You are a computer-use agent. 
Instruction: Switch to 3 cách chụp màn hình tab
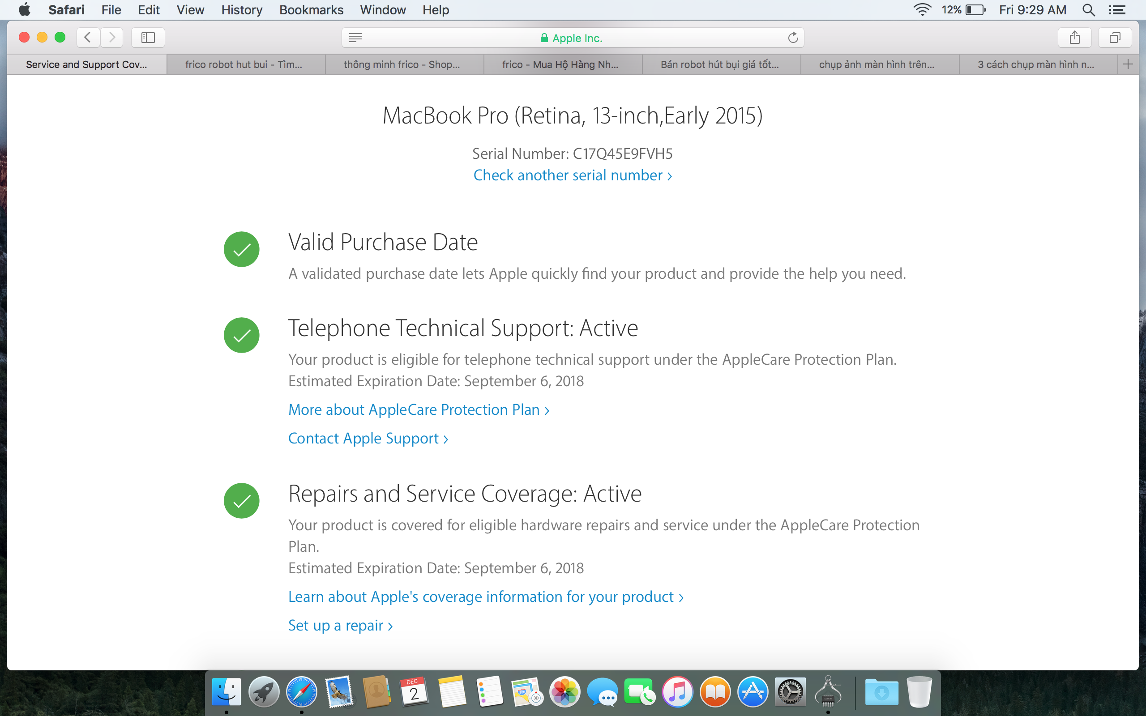point(1039,64)
